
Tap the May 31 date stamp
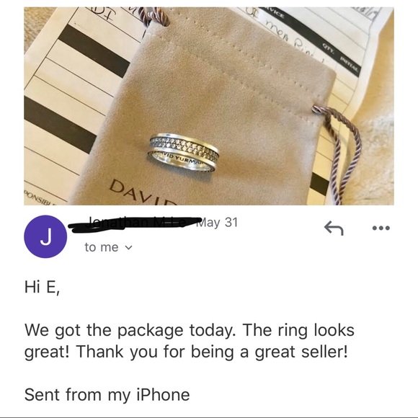[216, 222]
